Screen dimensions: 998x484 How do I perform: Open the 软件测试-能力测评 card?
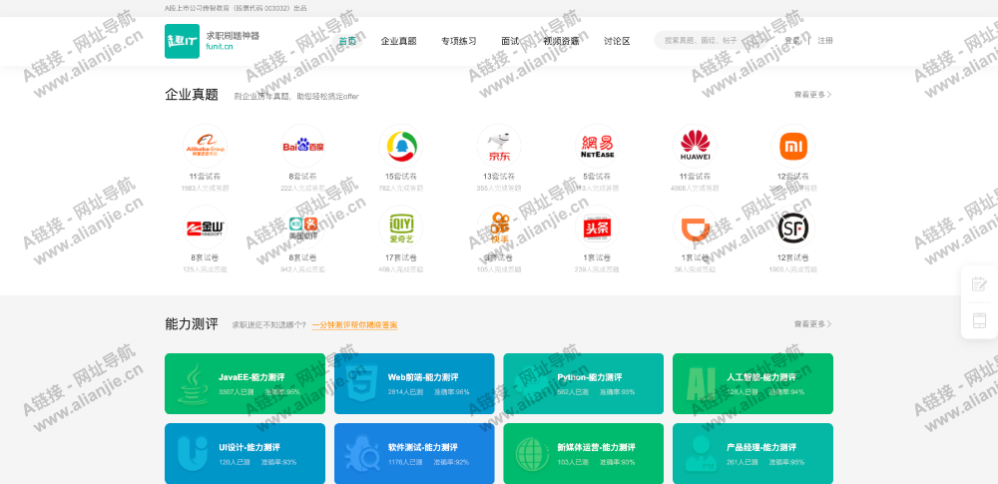(x=414, y=454)
